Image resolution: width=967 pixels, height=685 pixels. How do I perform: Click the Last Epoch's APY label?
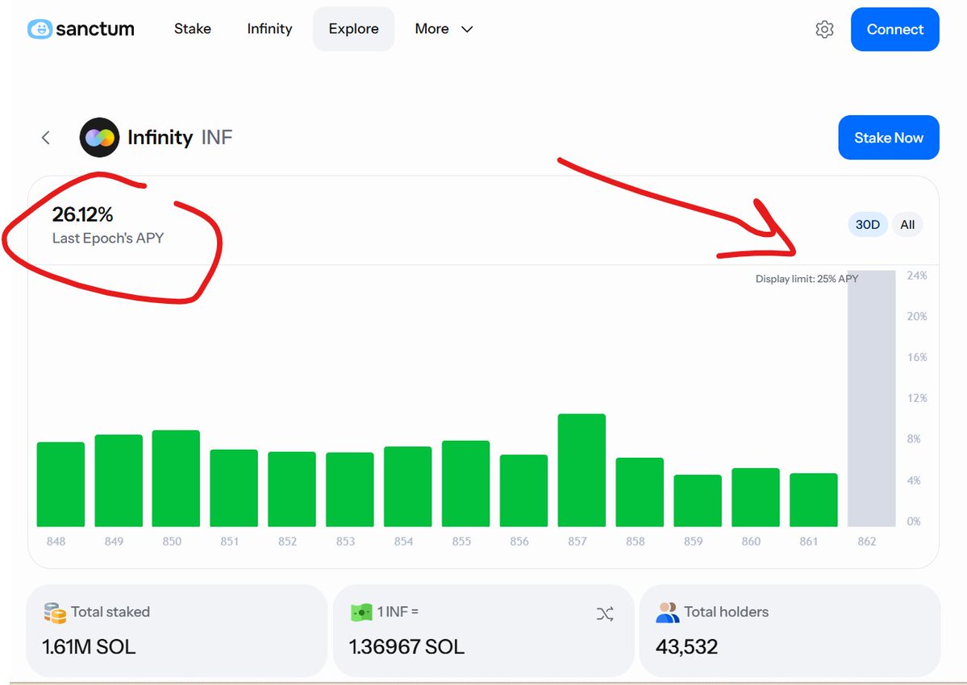108,239
